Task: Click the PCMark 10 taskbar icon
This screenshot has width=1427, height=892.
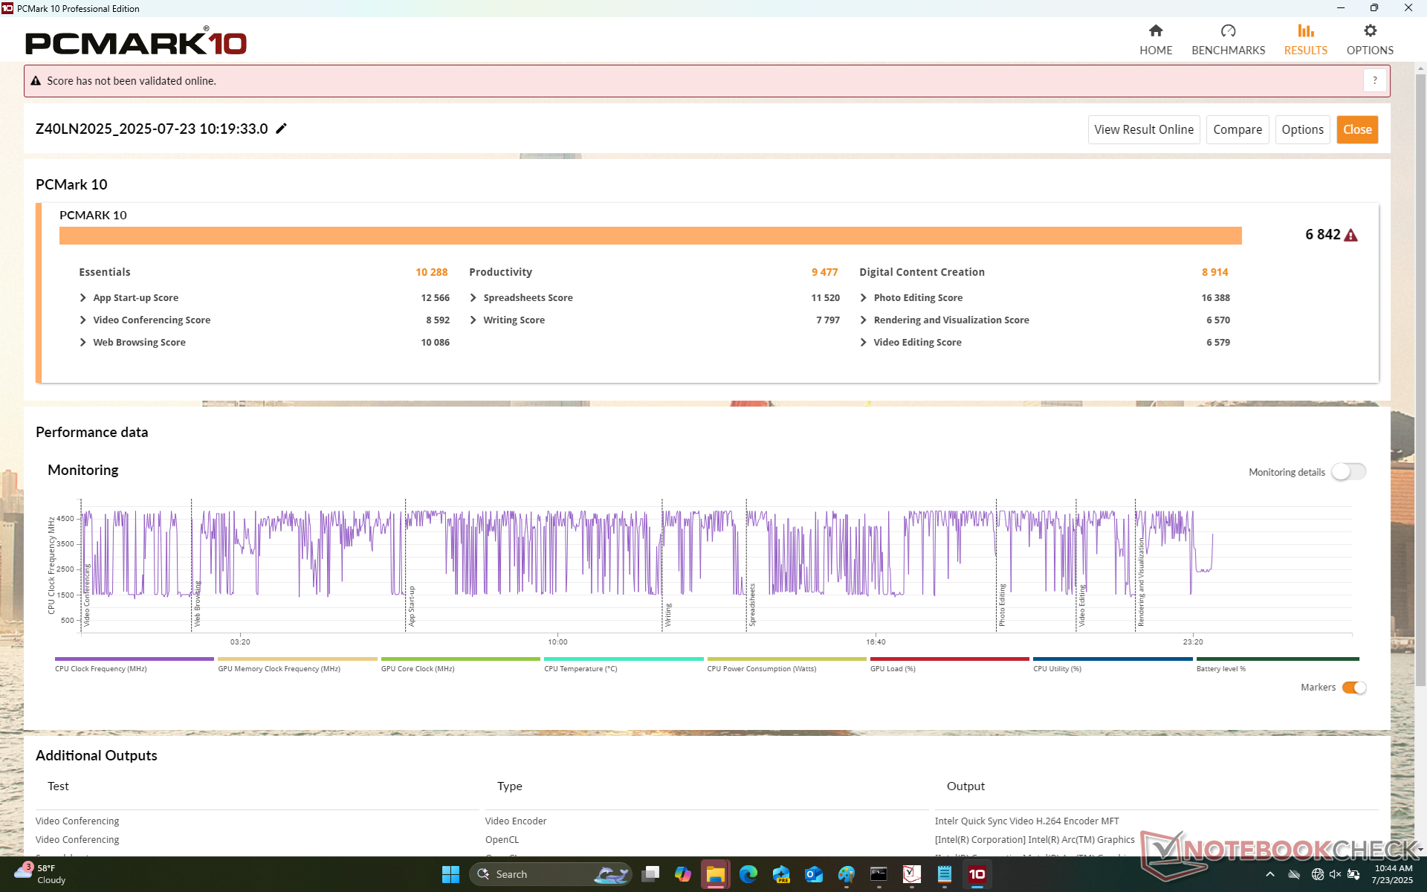Action: pos(977,874)
